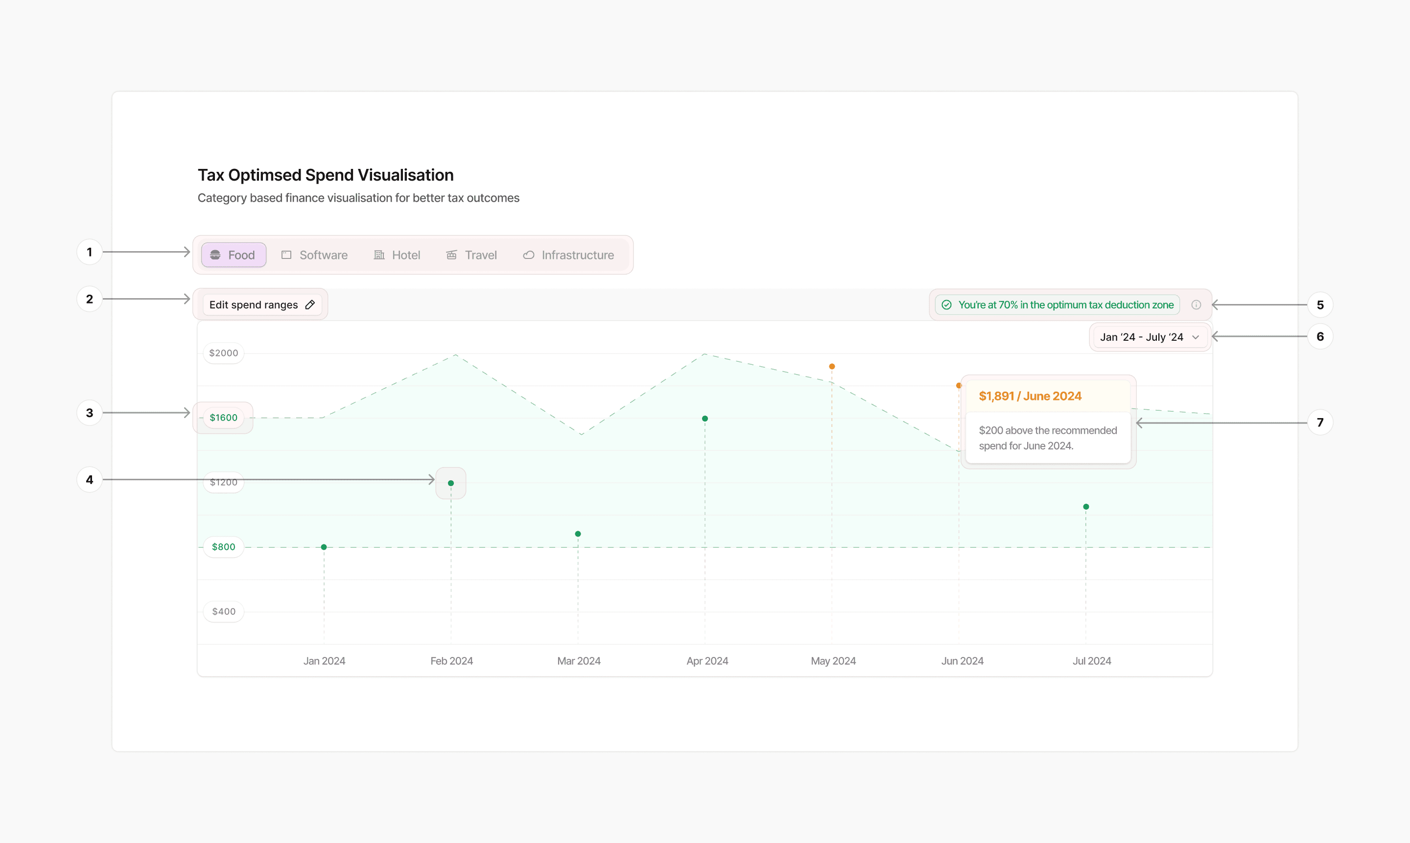Select the $800 lower range marker
The height and width of the screenshot is (843, 1410).
[223, 547]
